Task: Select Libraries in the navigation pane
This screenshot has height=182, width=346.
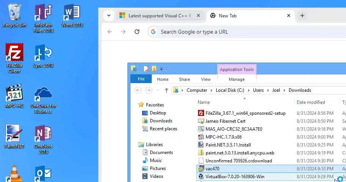Action: tap(154, 145)
